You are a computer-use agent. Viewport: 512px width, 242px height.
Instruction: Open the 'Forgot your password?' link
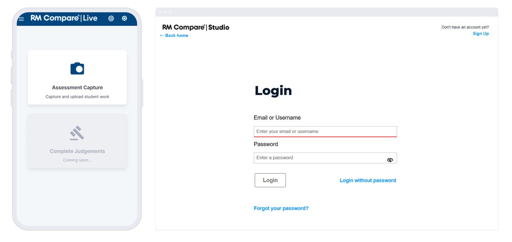point(281,208)
